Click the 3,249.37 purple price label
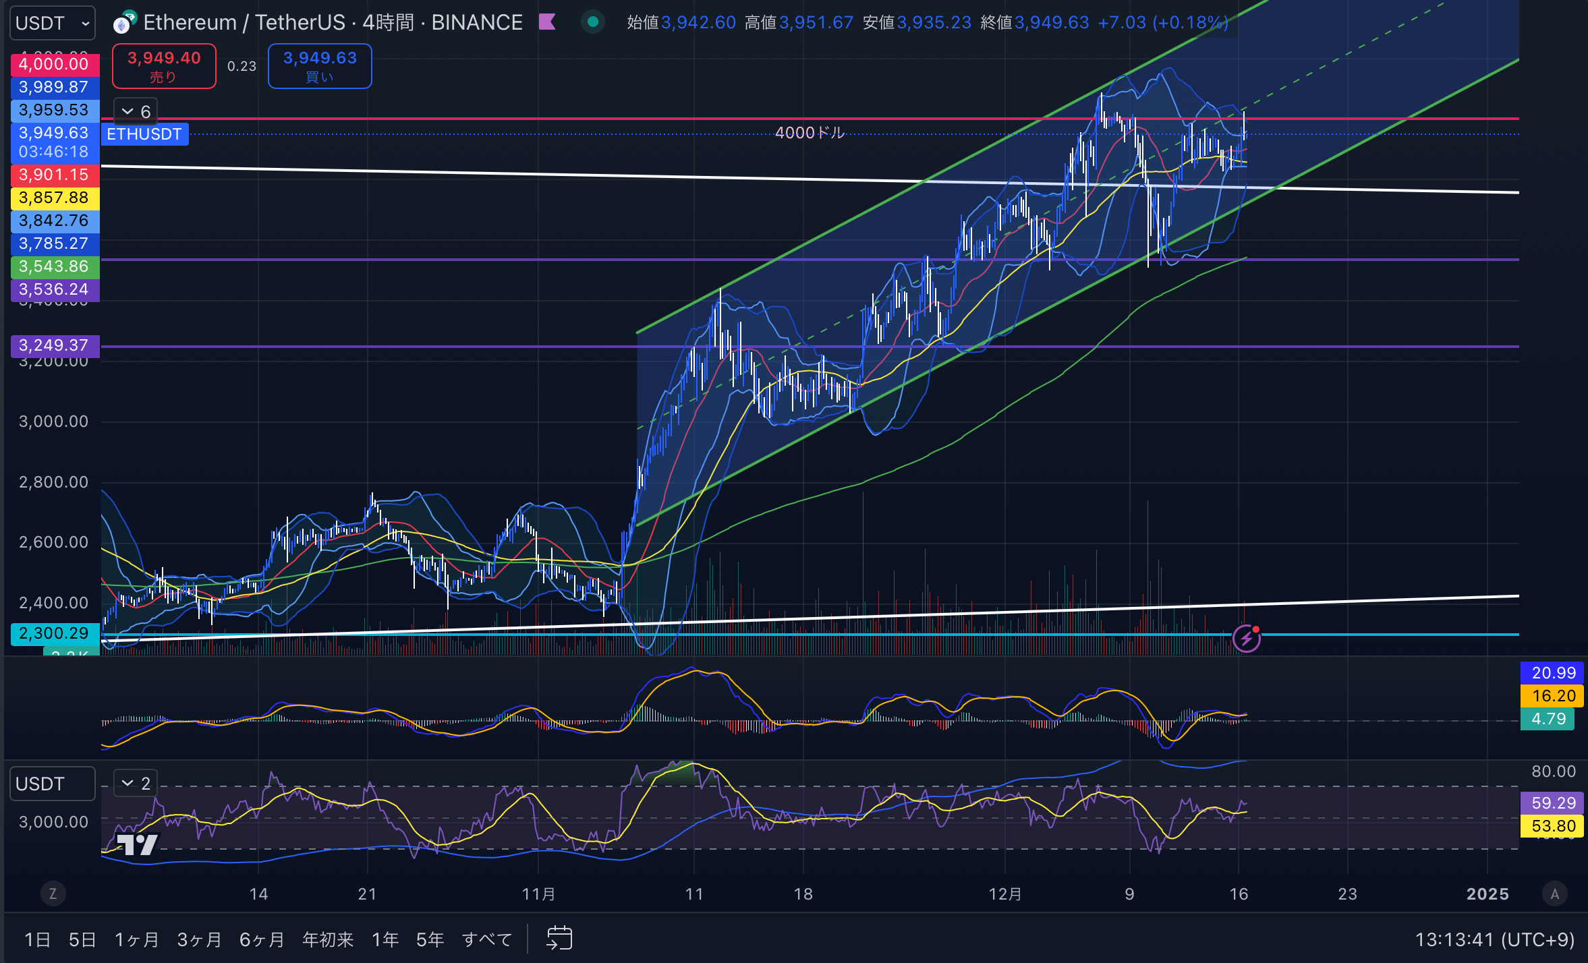The height and width of the screenshot is (963, 1588). click(x=55, y=346)
